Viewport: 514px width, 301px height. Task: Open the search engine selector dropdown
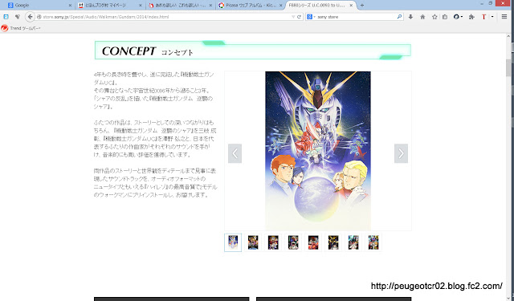(311, 17)
